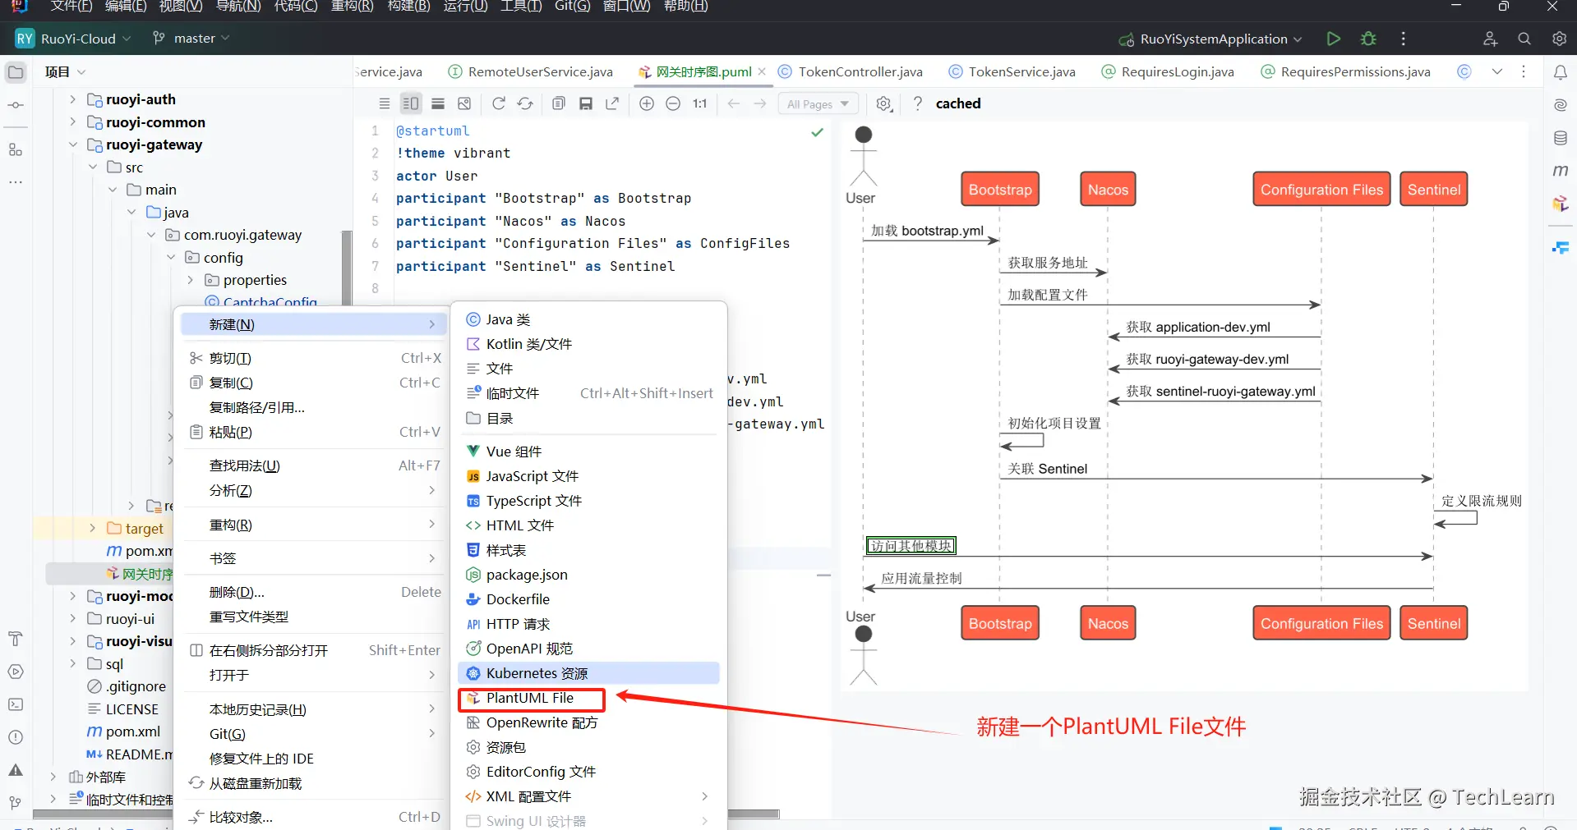The height and width of the screenshot is (830, 1577).
Task: Open Dockerfile entry in New submenu
Action: [x=588, y=599]
